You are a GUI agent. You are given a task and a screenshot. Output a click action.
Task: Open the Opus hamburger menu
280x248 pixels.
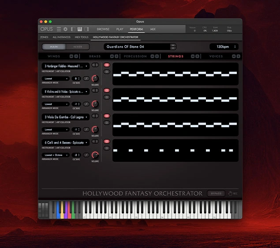coord(59,29)
